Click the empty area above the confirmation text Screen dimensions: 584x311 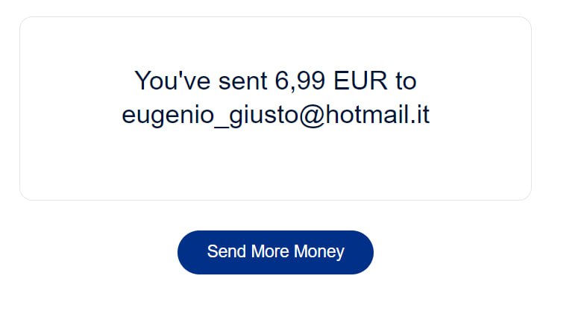(276, 42)
